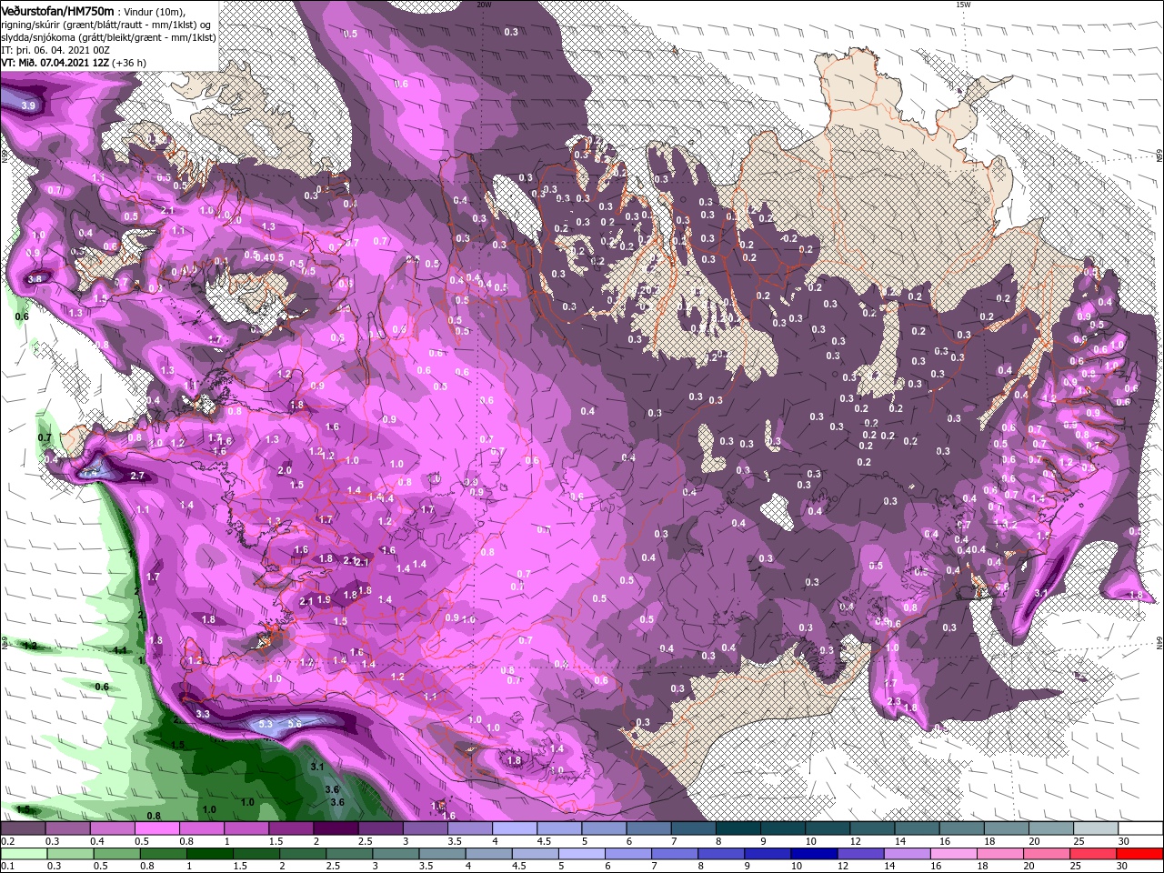Screen dimensions: 1164x873
Task: Click the 'IT: þri. 06. 04. 2021 00Z' line
Action: pyautogui.click(x=56, y=50)
